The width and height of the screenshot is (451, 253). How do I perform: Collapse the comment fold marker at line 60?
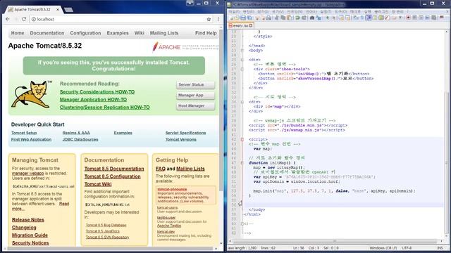point(242,223)
